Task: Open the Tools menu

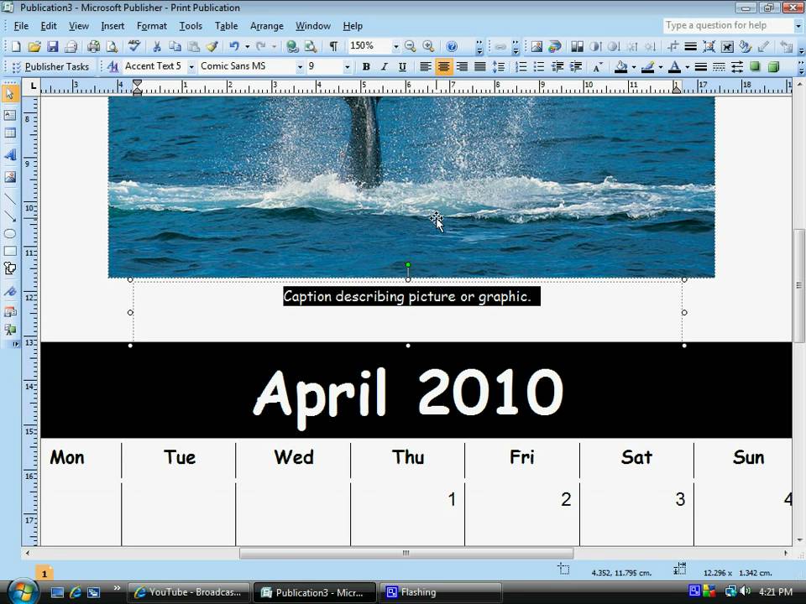Action: coord(191,26)
